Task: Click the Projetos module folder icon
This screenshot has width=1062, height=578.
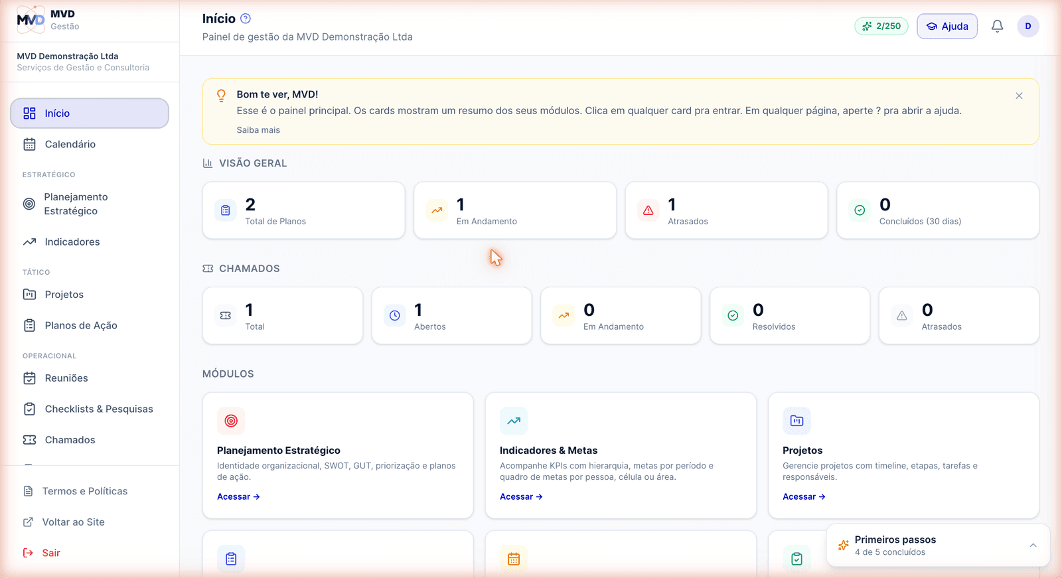Action: click(796, 421)
